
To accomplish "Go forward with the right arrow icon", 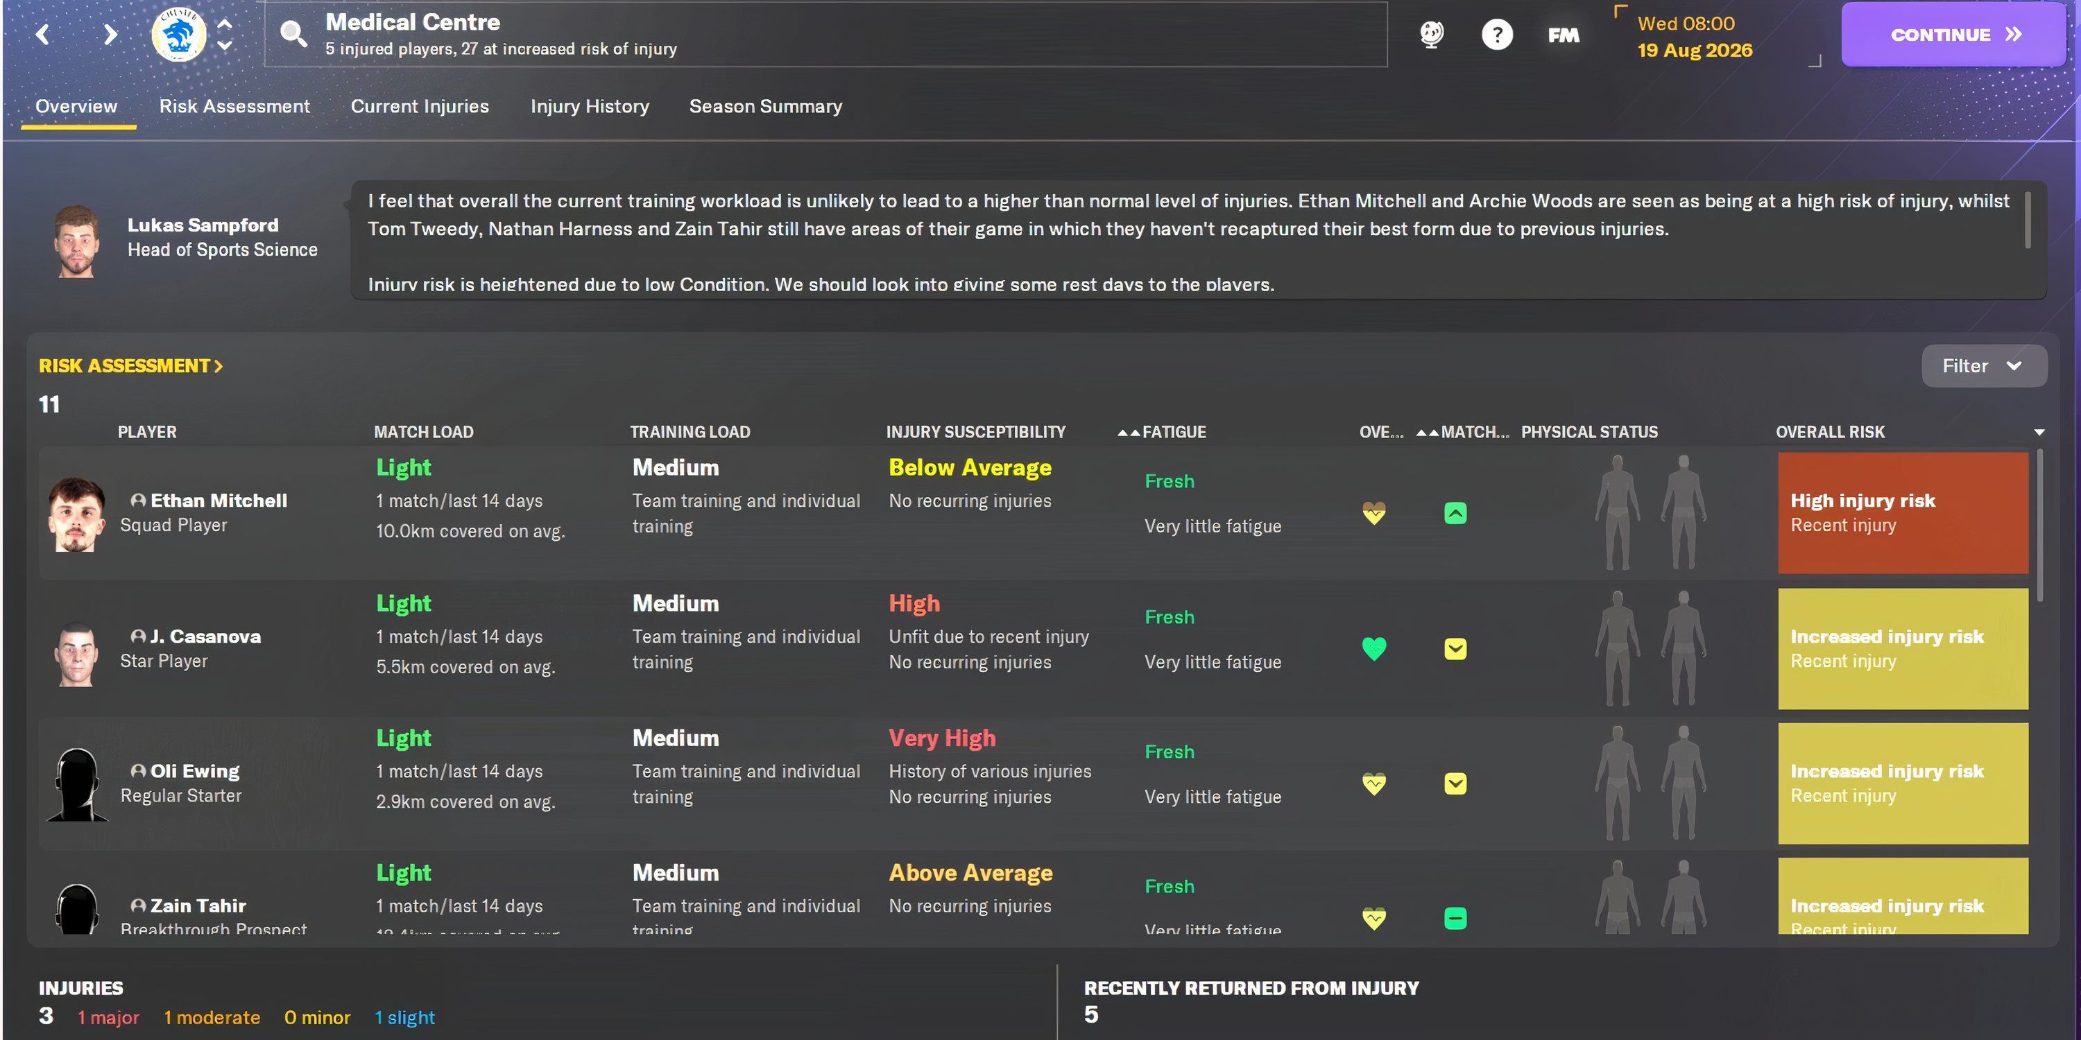I will [111, 34].
